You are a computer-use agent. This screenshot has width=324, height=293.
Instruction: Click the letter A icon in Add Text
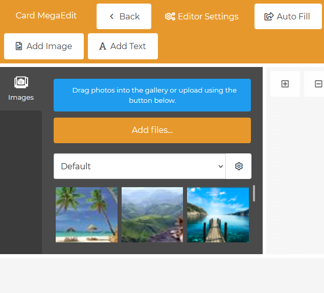pos(102,47)
